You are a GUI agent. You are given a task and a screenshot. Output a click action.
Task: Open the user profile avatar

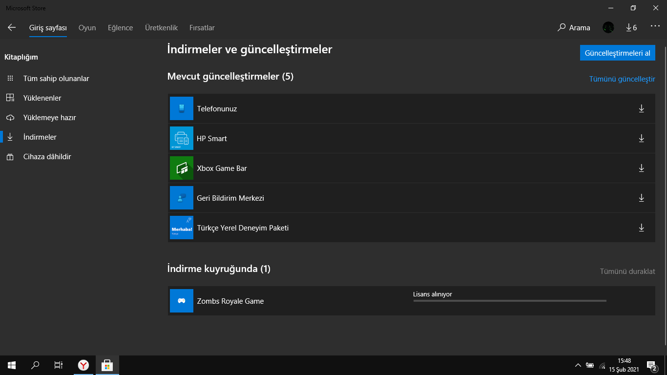[x=608, y=28]
